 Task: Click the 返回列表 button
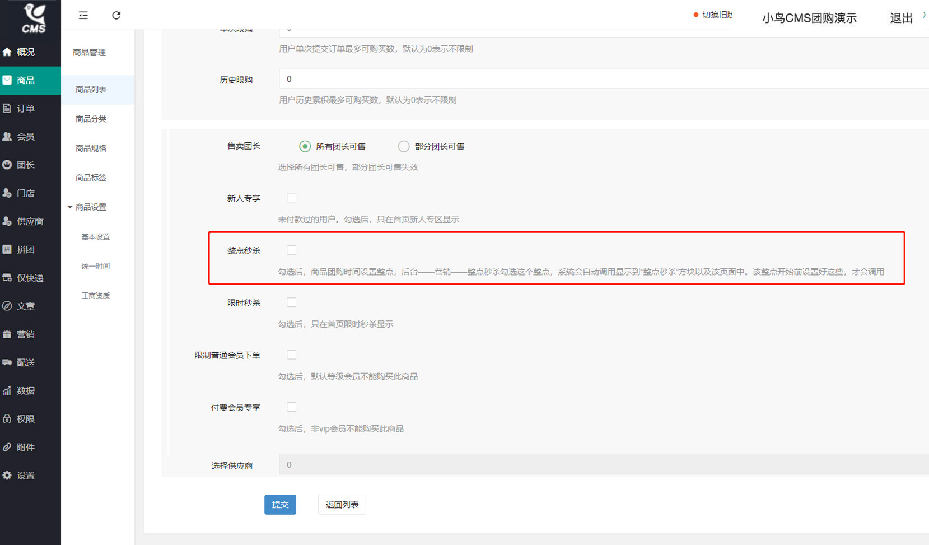pyautogui.click(x=342, y=505)
